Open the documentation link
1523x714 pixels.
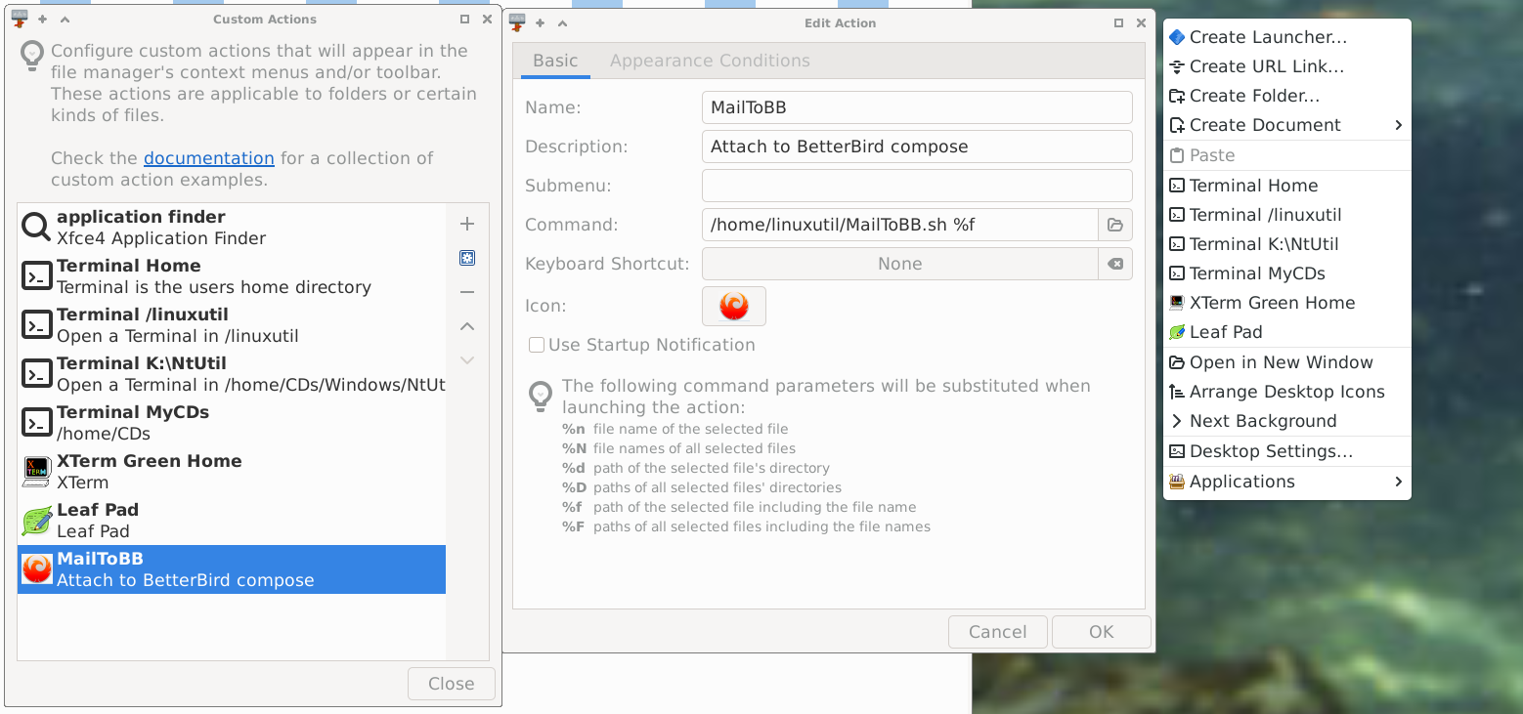click(208, 158)
